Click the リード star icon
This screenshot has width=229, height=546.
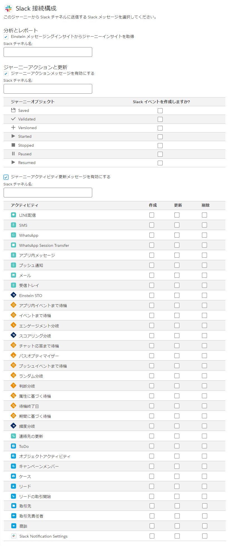13,486
